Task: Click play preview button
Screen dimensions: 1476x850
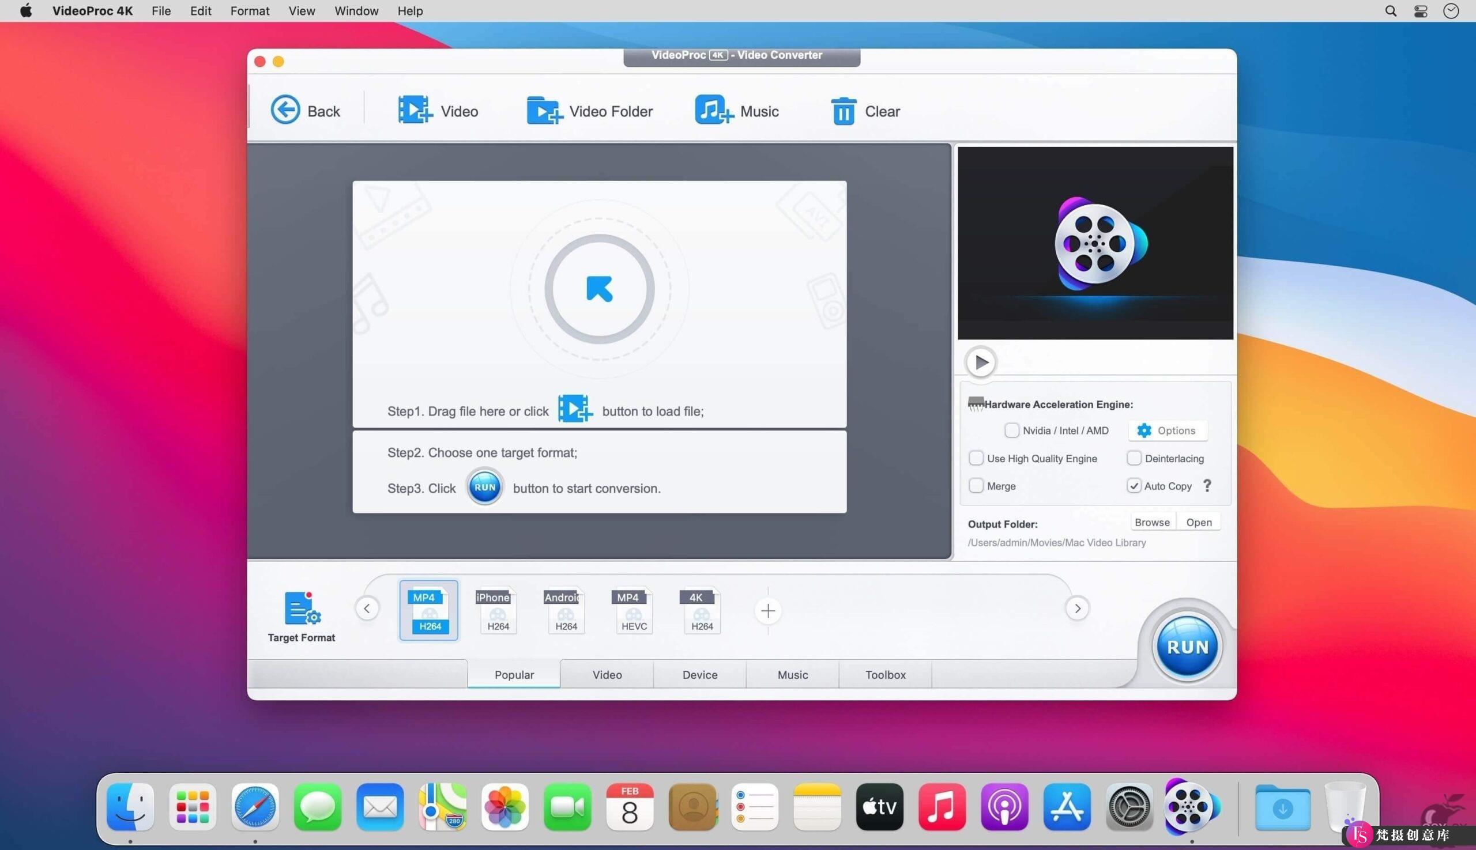Action: (979, 362)
